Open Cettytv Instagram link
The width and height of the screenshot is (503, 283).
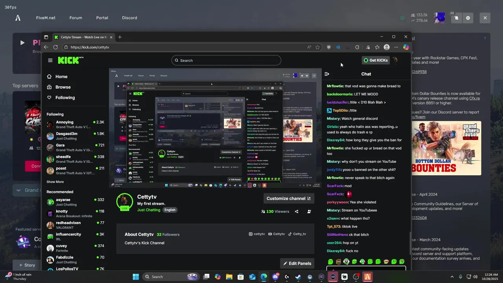[257, 234]
